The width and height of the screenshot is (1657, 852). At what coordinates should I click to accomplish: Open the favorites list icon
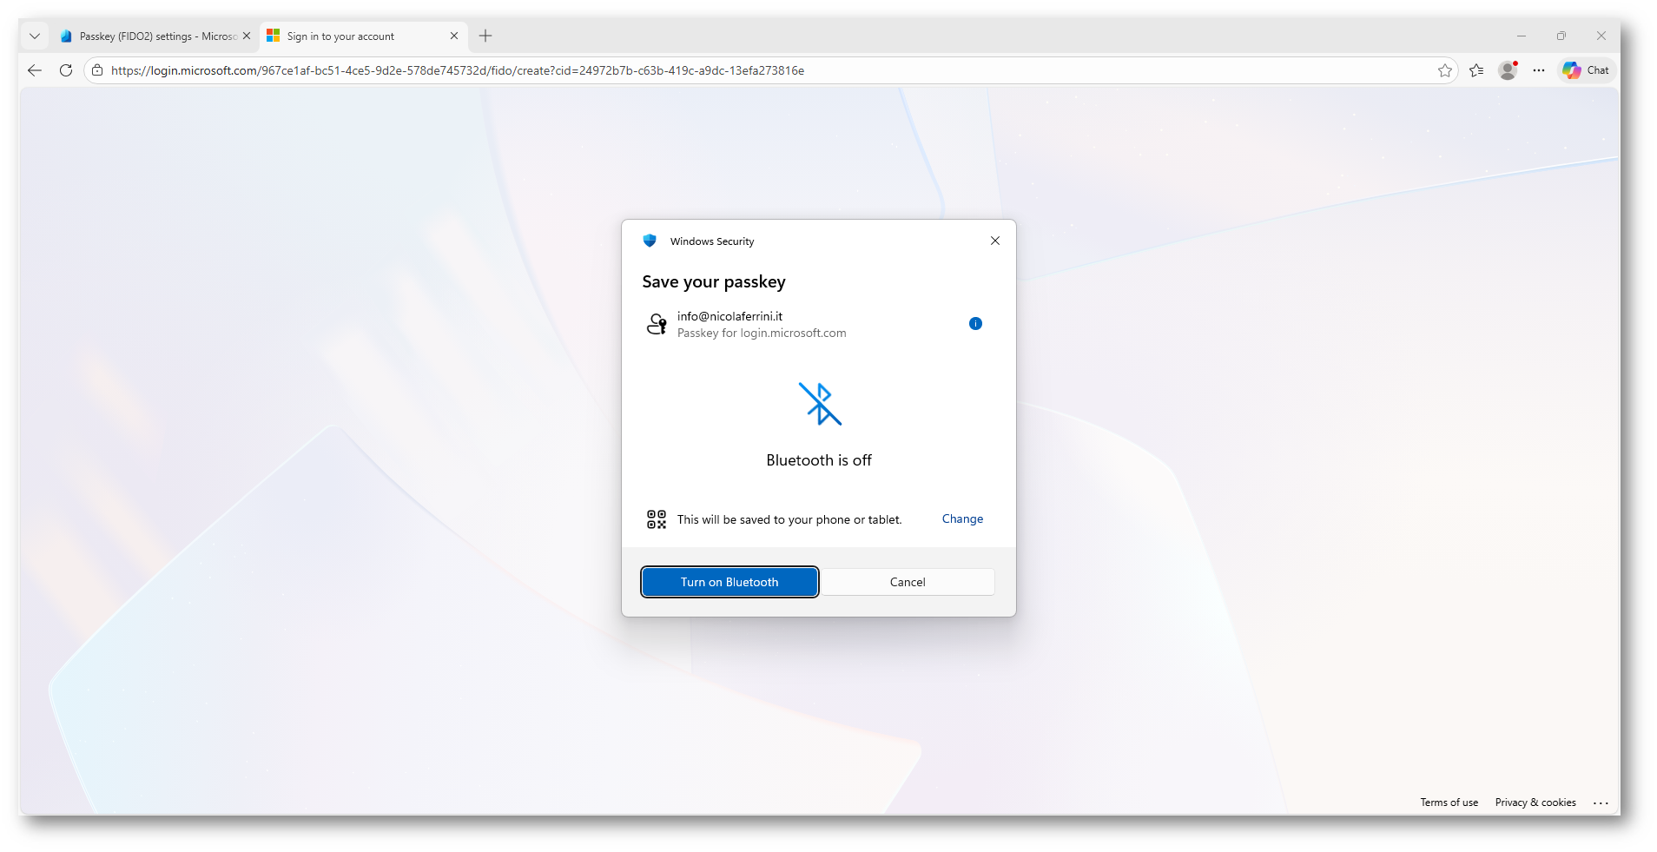pyautogui.click(x=1476, y=70)
